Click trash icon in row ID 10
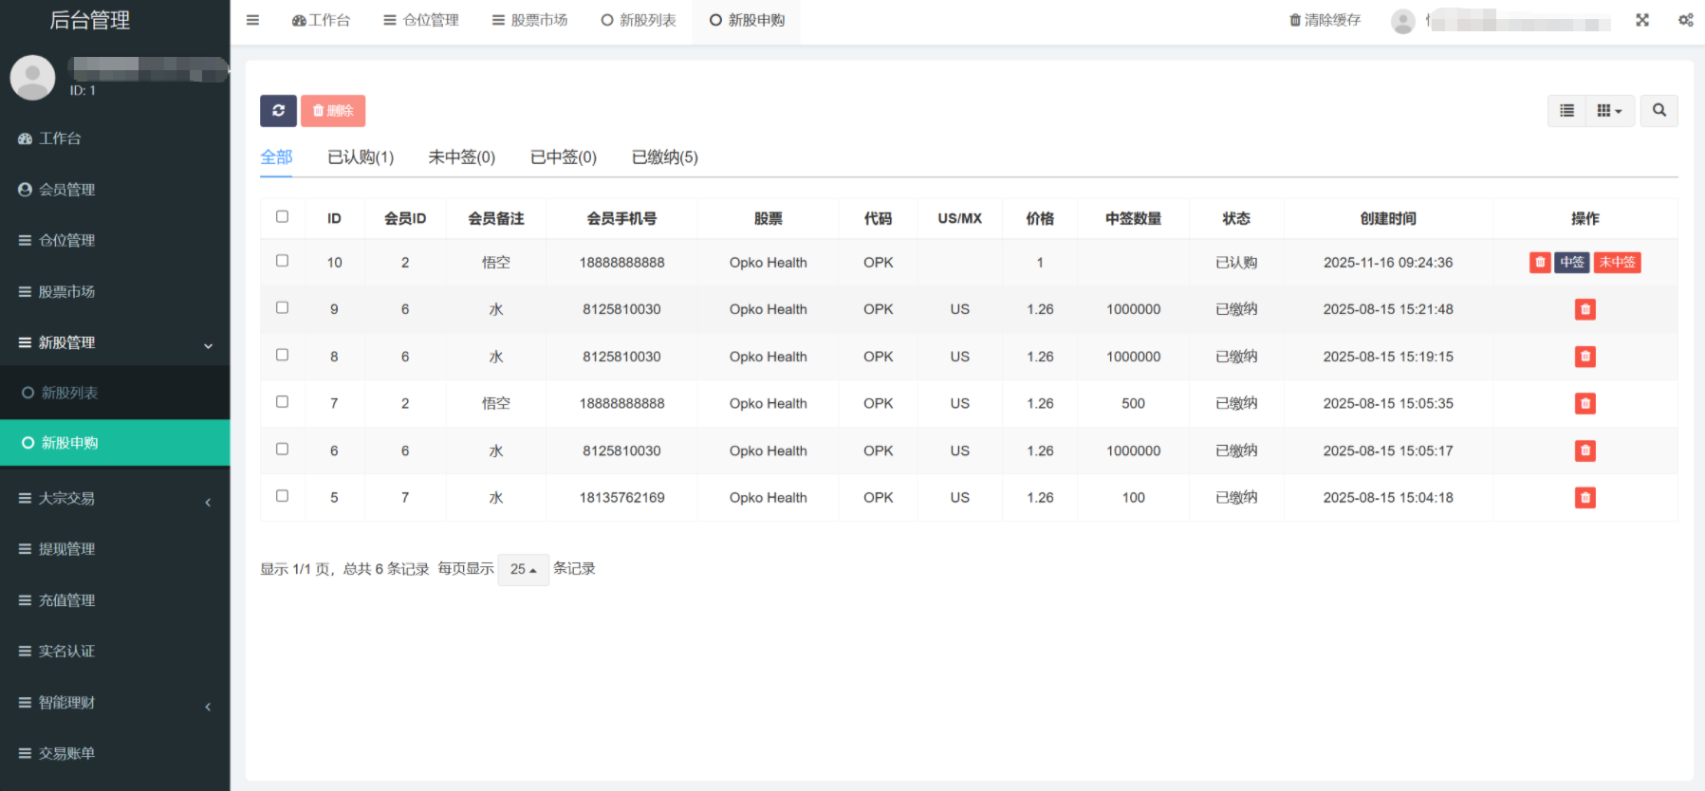Image resolution: width=1705 pixels, height=791 pixels. [x=1539, y=263]
